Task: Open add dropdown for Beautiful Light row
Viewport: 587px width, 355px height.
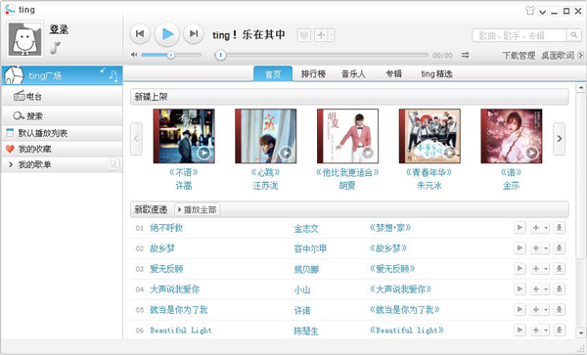Action: pyautogui.click(x=546, y=330)
